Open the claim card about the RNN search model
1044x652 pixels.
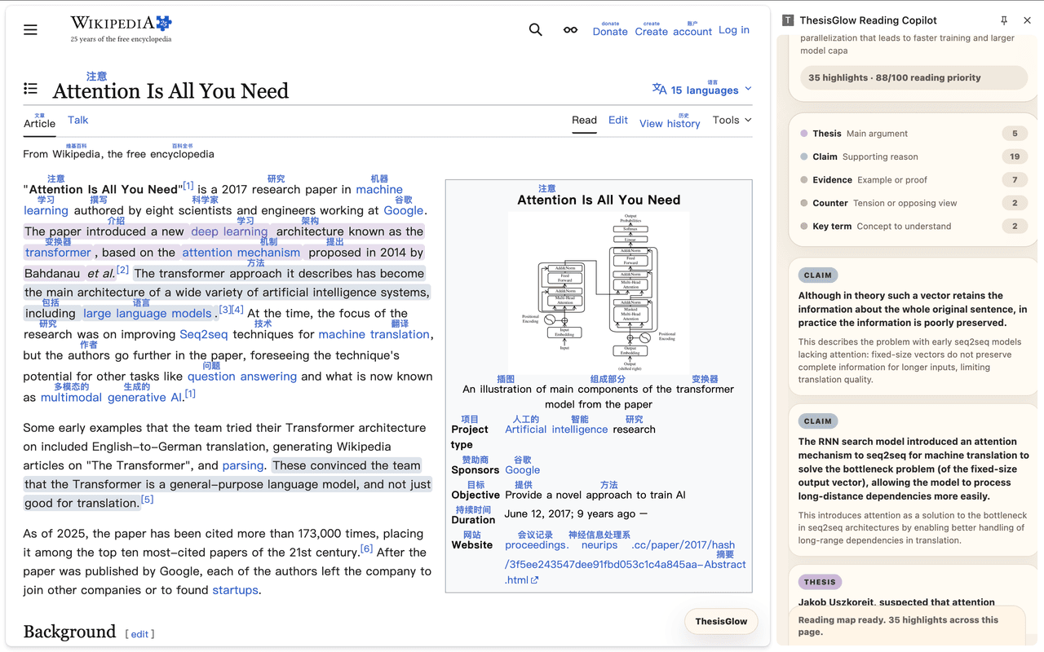coord(913,481)
